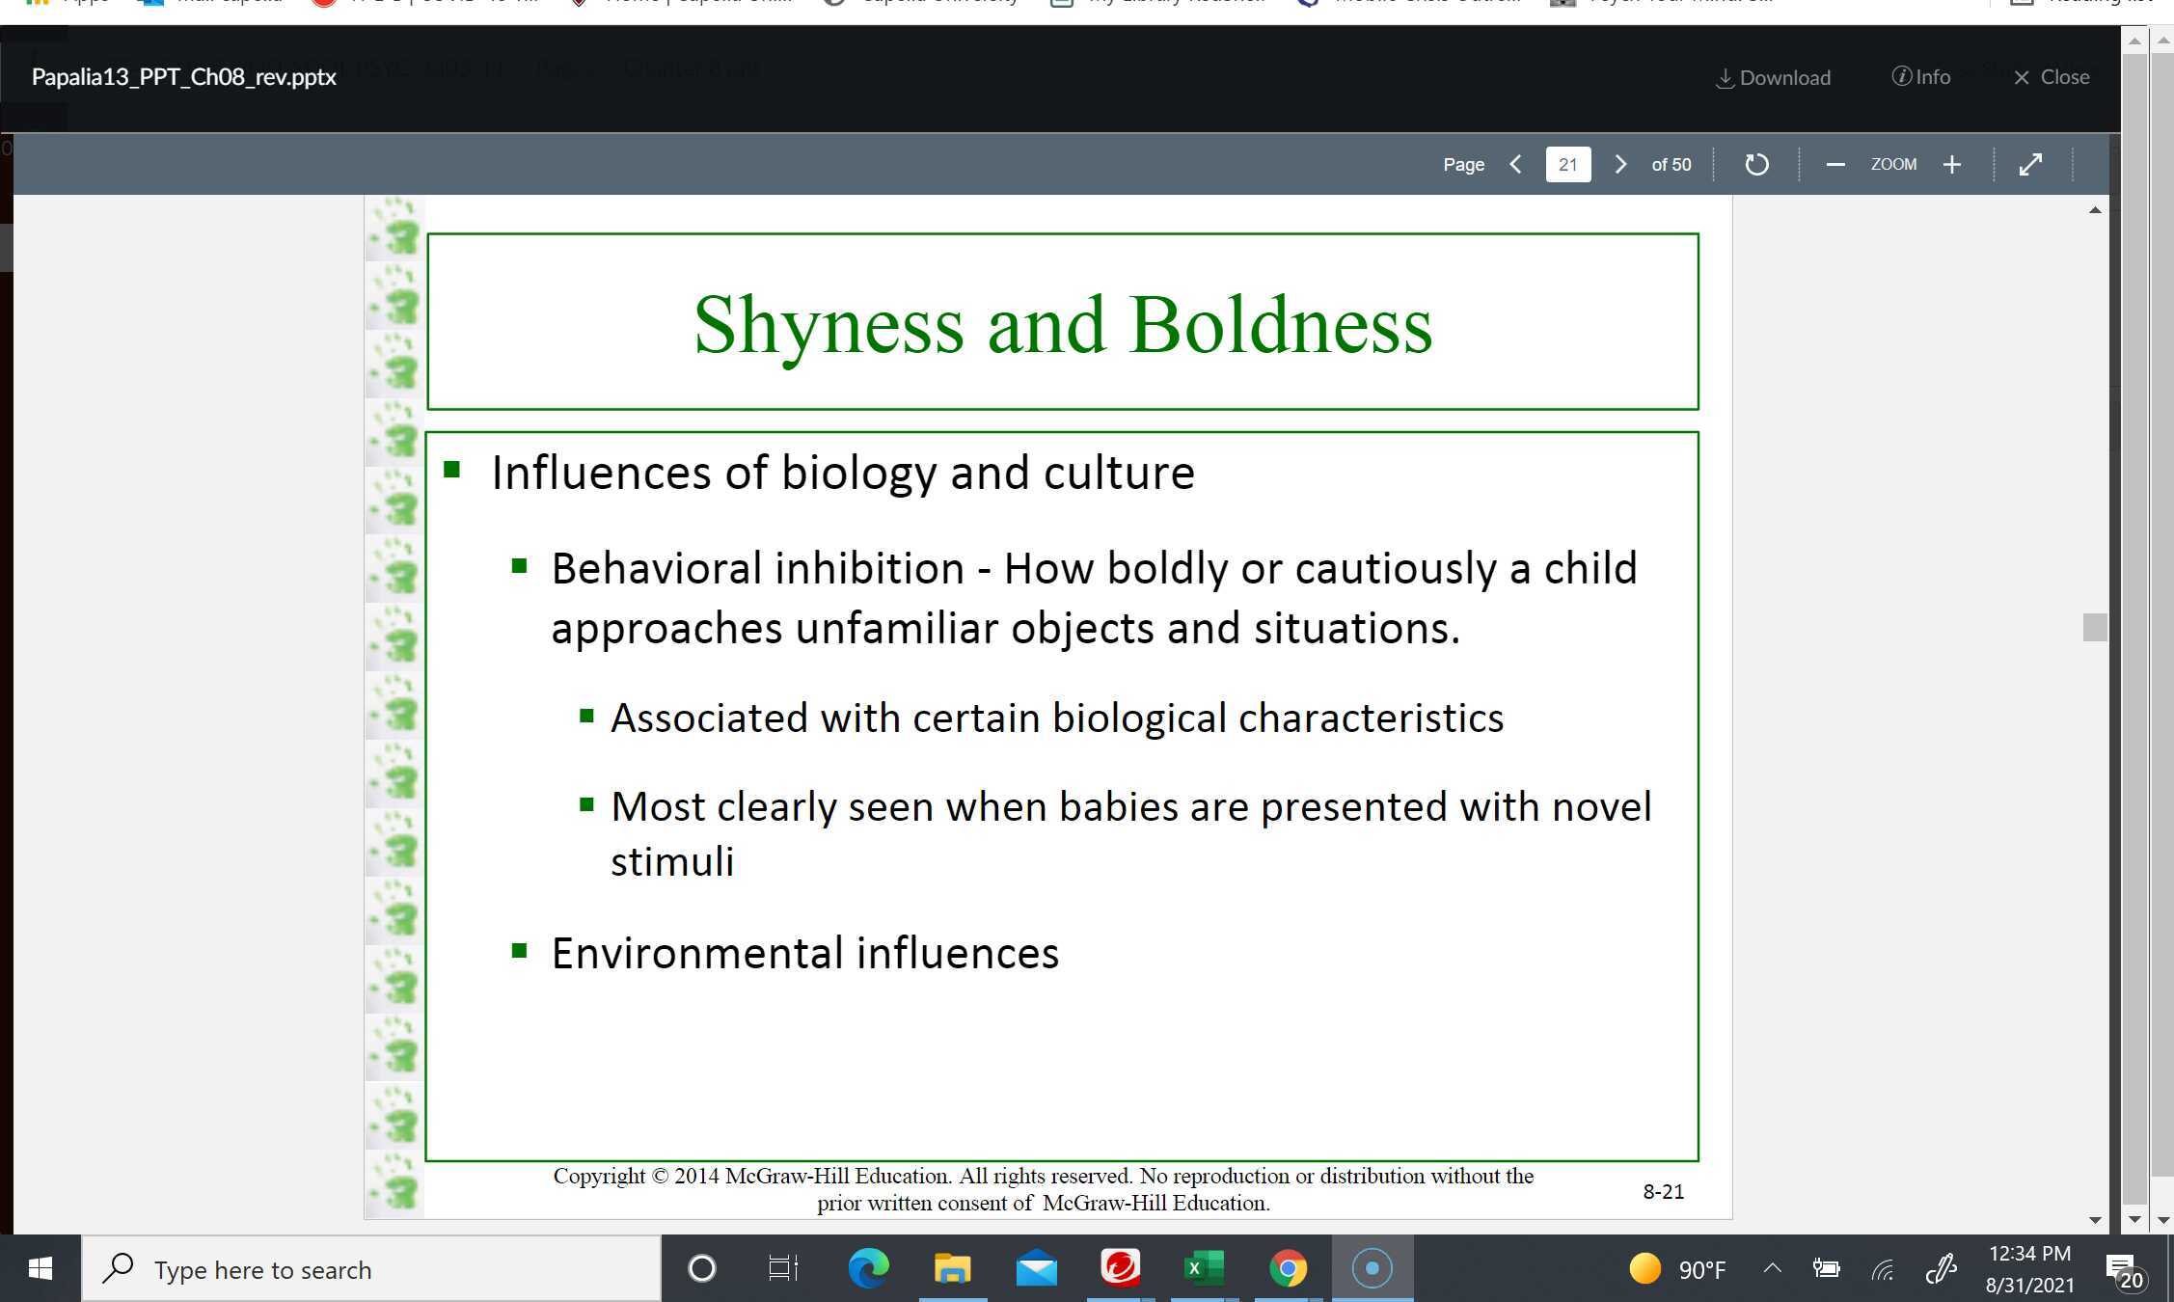The image size is (2174, 1302).
Task: Rotate the slide view
Action: 1756,164
